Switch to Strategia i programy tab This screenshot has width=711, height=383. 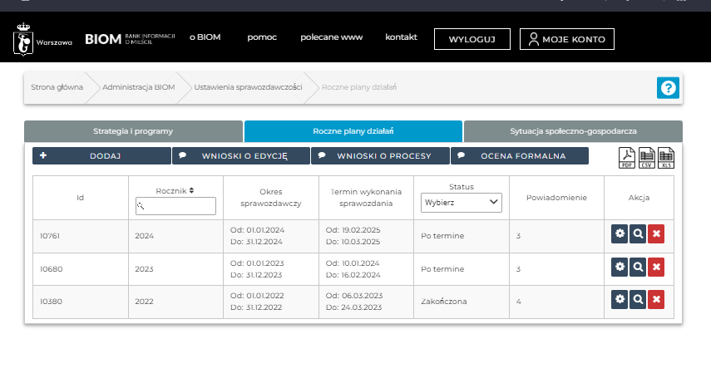[133, 131]
